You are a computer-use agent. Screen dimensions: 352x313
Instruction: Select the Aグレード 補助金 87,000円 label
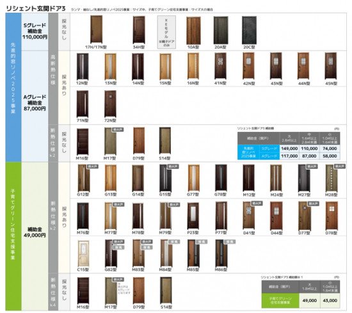tap(35, 103)
